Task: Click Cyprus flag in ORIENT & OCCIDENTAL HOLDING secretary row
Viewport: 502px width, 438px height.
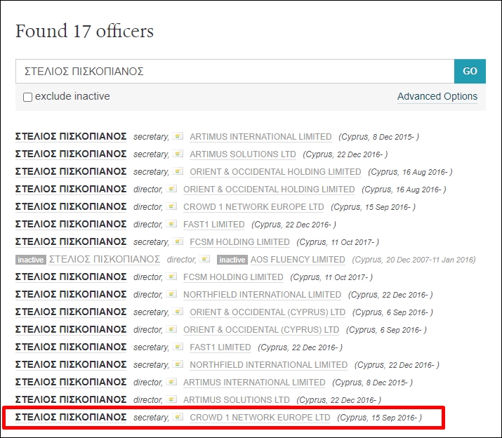Action: pyautogui.click(x=178, y=171)
